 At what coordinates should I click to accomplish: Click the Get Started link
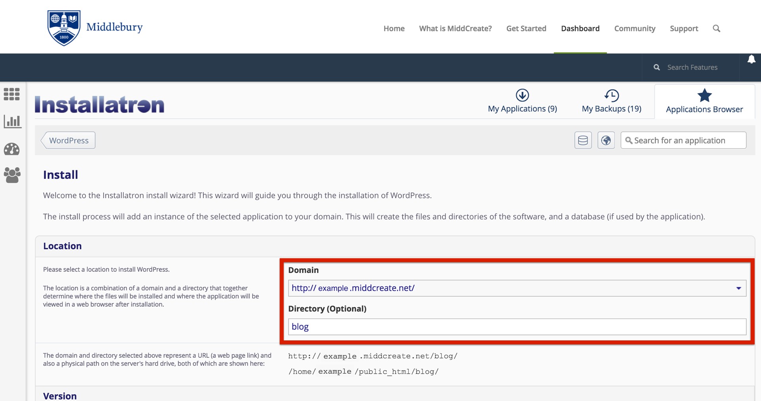click(526, 29)
